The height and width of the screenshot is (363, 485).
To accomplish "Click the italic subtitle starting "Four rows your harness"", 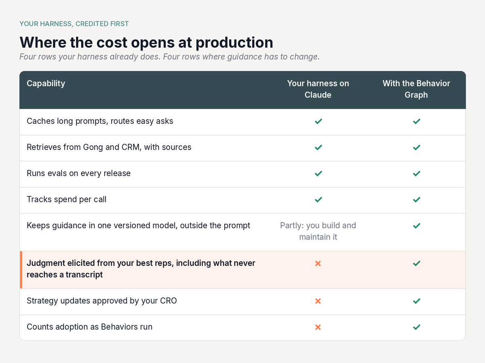I will (x=170, y=57).
